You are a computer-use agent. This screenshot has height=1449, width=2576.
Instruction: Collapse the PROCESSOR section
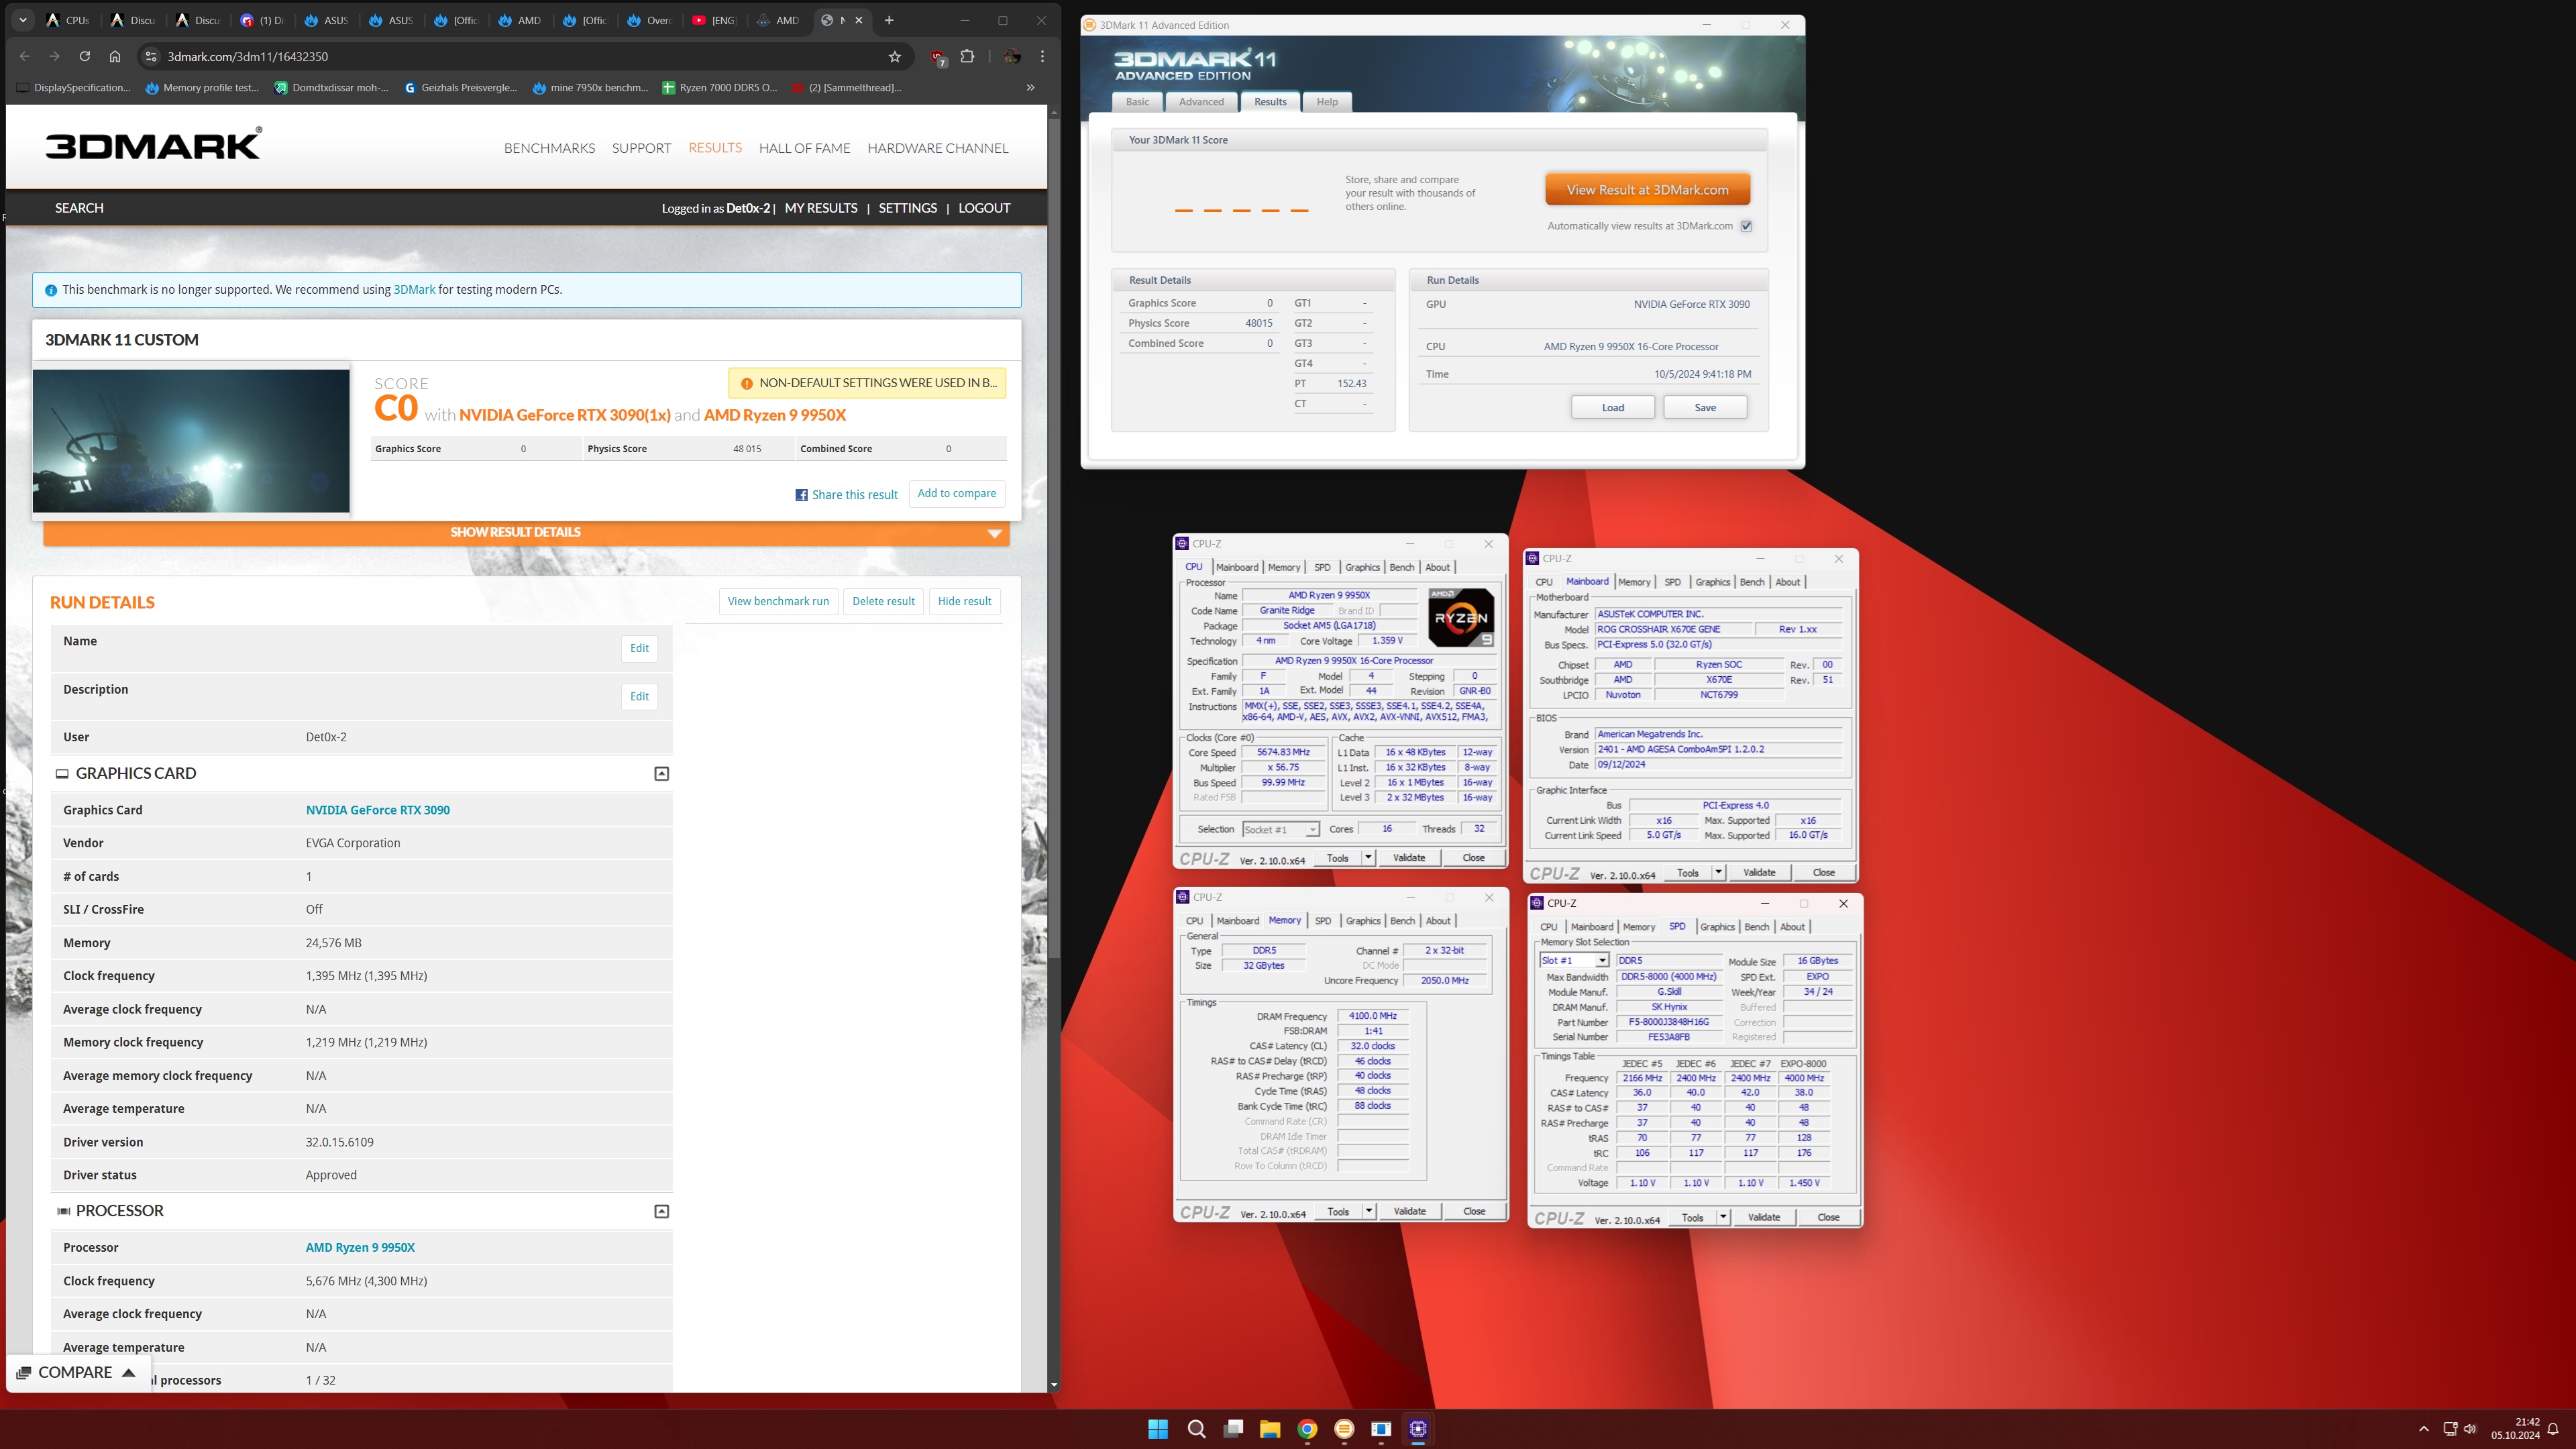[x=661, y=1211]
